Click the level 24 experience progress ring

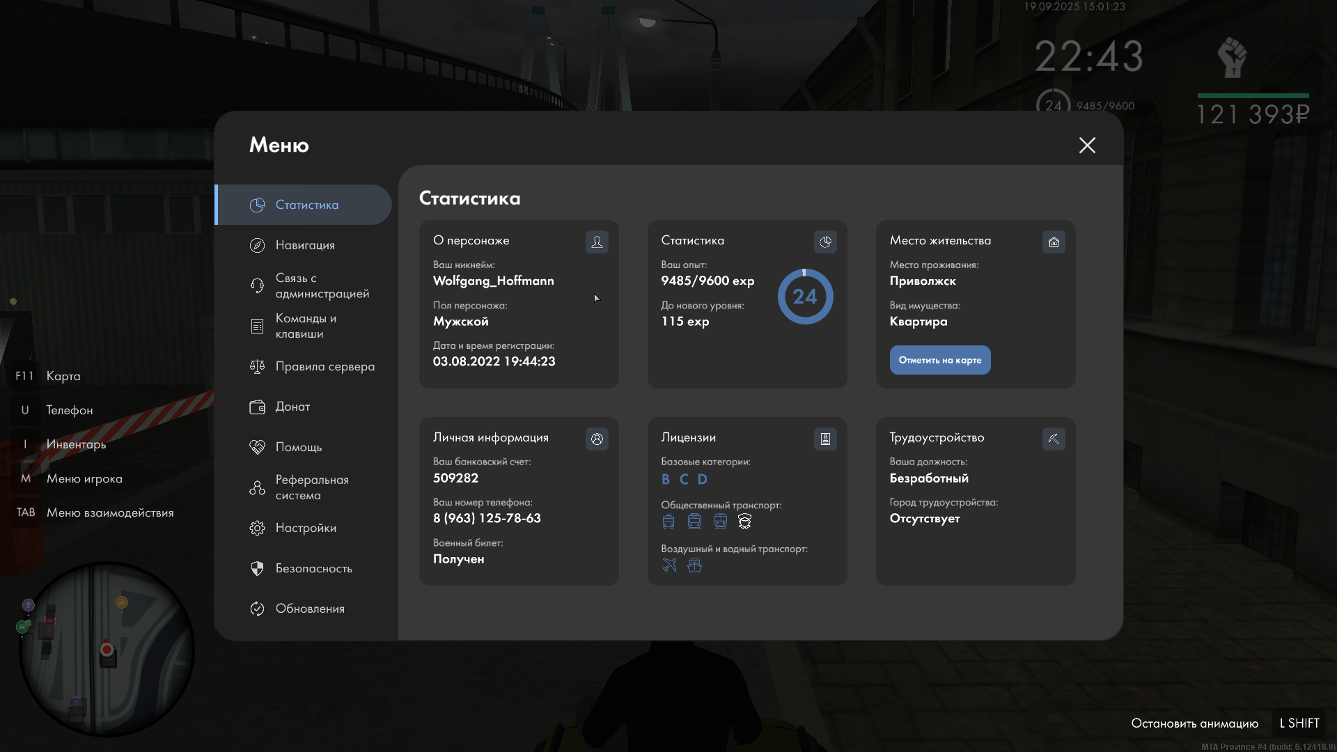point(805,297)
